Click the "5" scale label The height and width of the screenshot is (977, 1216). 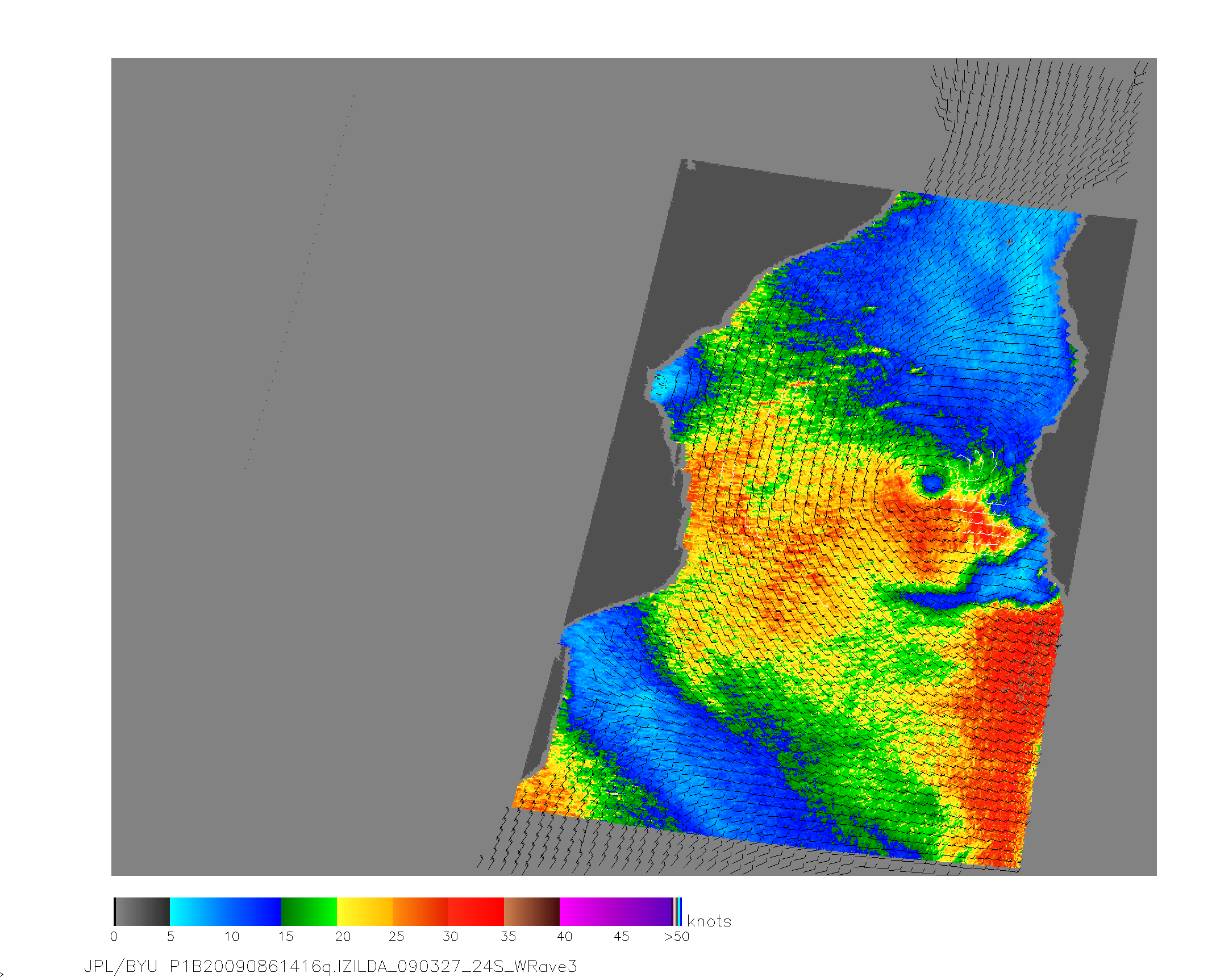point(170,937)
